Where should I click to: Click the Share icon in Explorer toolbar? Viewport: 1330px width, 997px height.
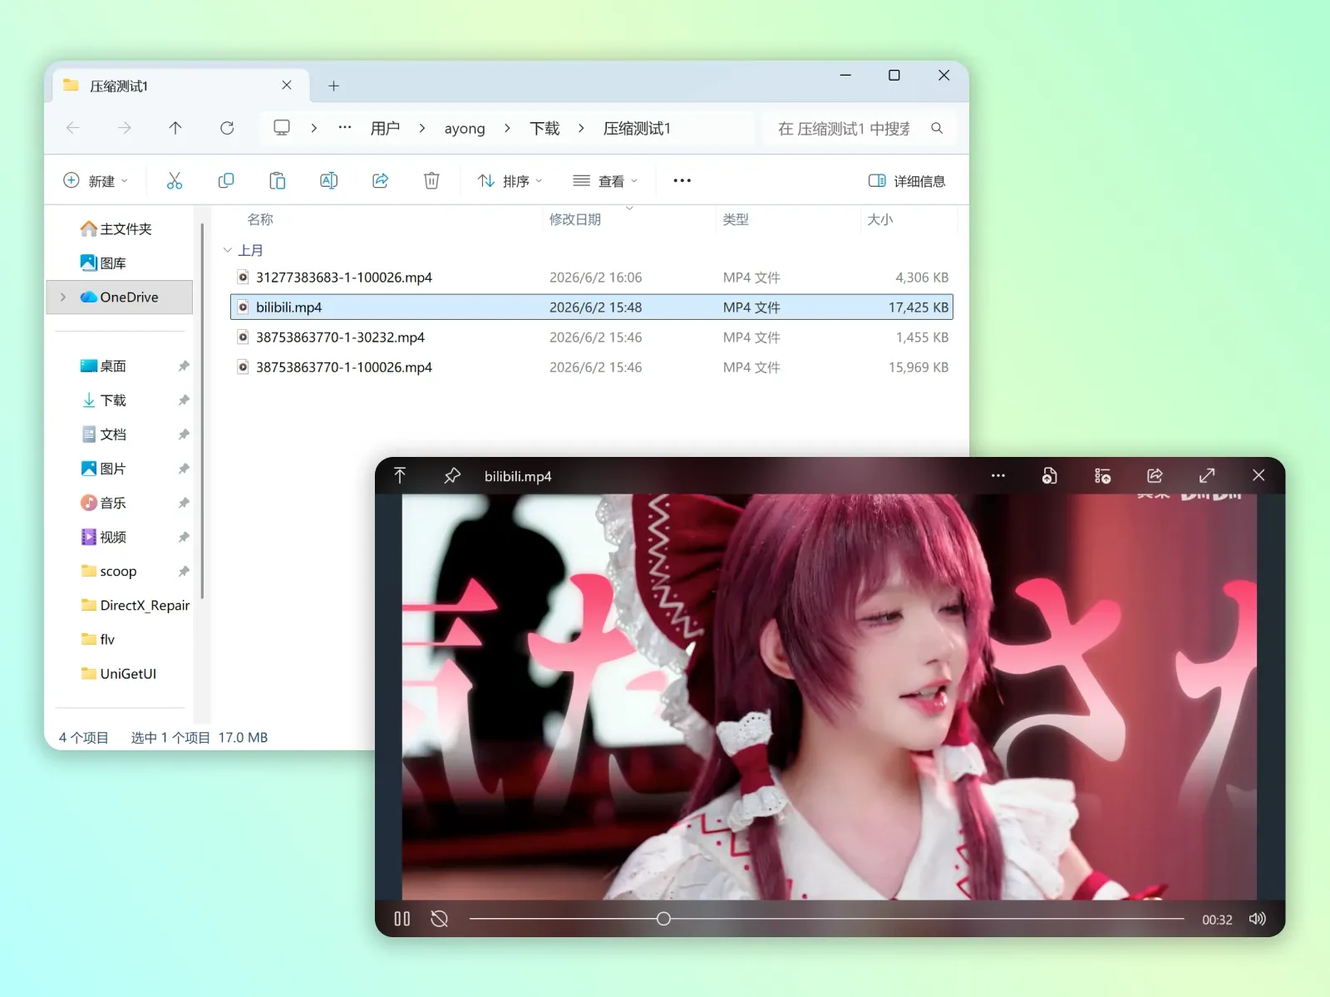coord(380,180)
